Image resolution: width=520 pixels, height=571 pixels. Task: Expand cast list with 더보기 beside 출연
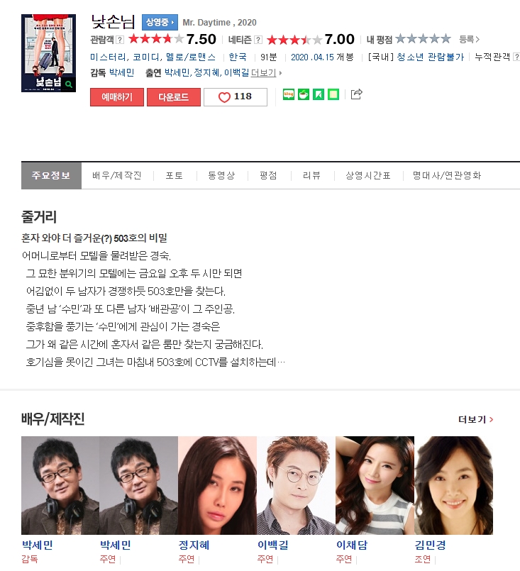[266, 73]
